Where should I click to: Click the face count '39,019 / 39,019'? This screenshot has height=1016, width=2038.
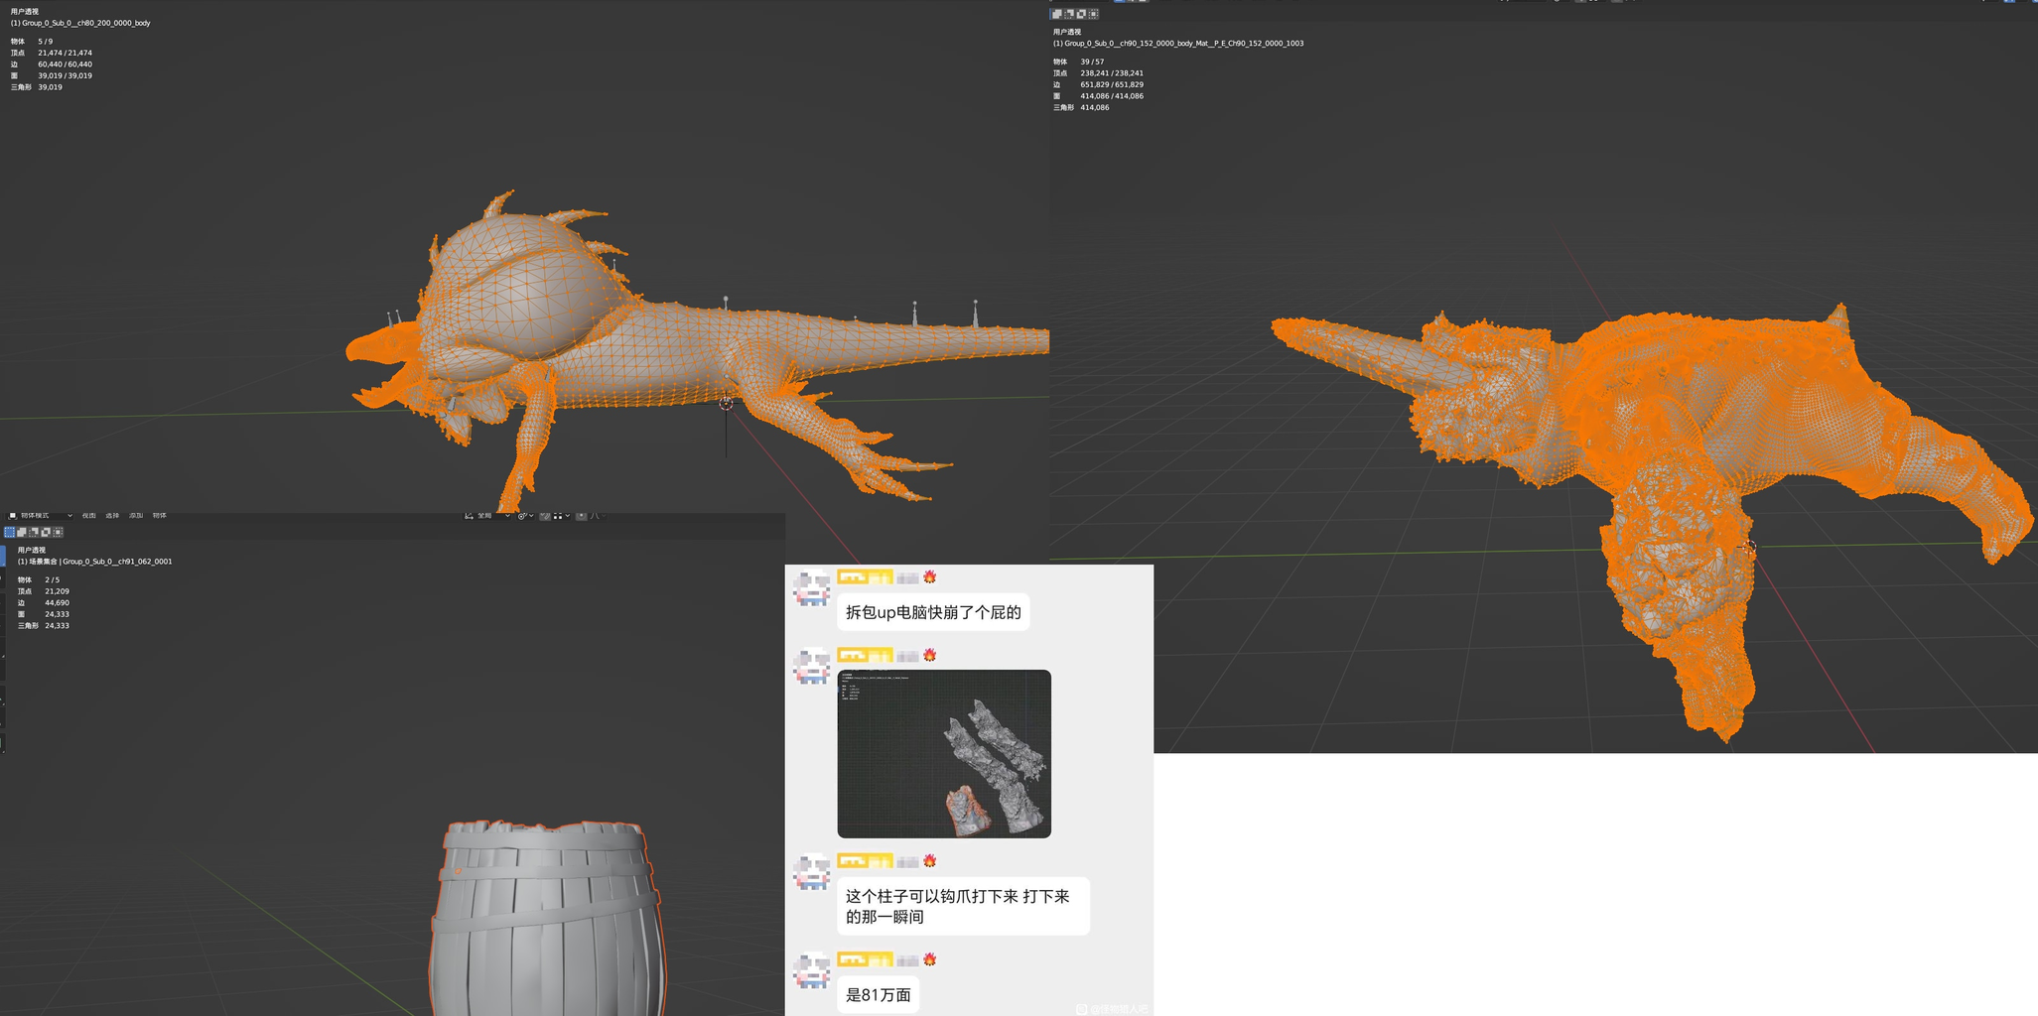click(x=65, y=75)
